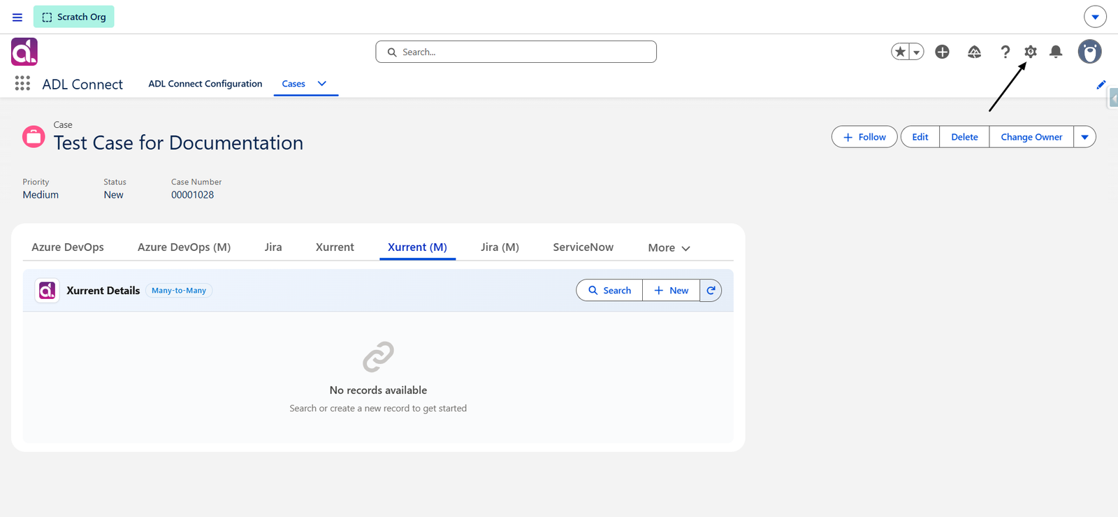Open the favorites list dropdown arrow
This screenshot has height=517, width=1118.
916,52
